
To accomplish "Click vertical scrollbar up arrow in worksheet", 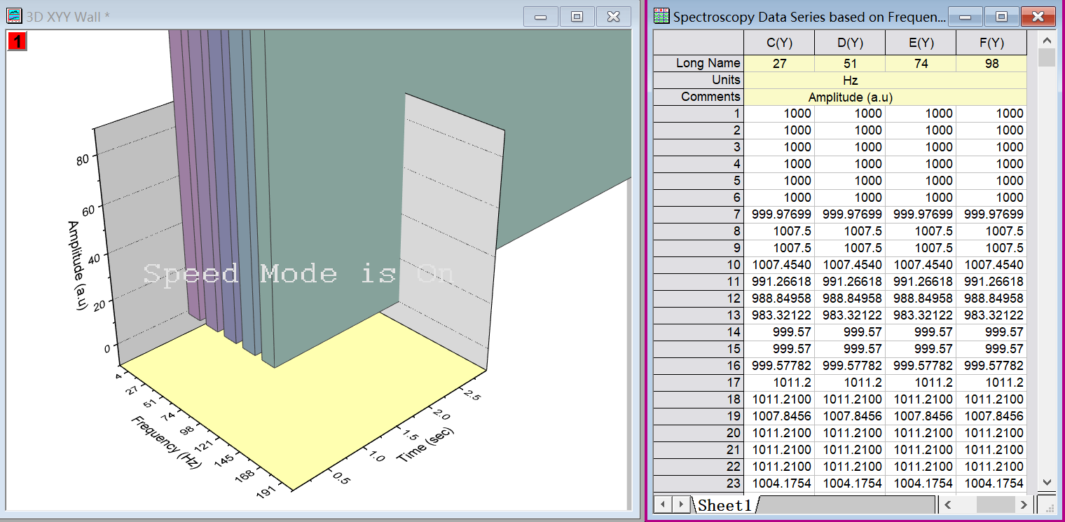I will pos(1047,39).
